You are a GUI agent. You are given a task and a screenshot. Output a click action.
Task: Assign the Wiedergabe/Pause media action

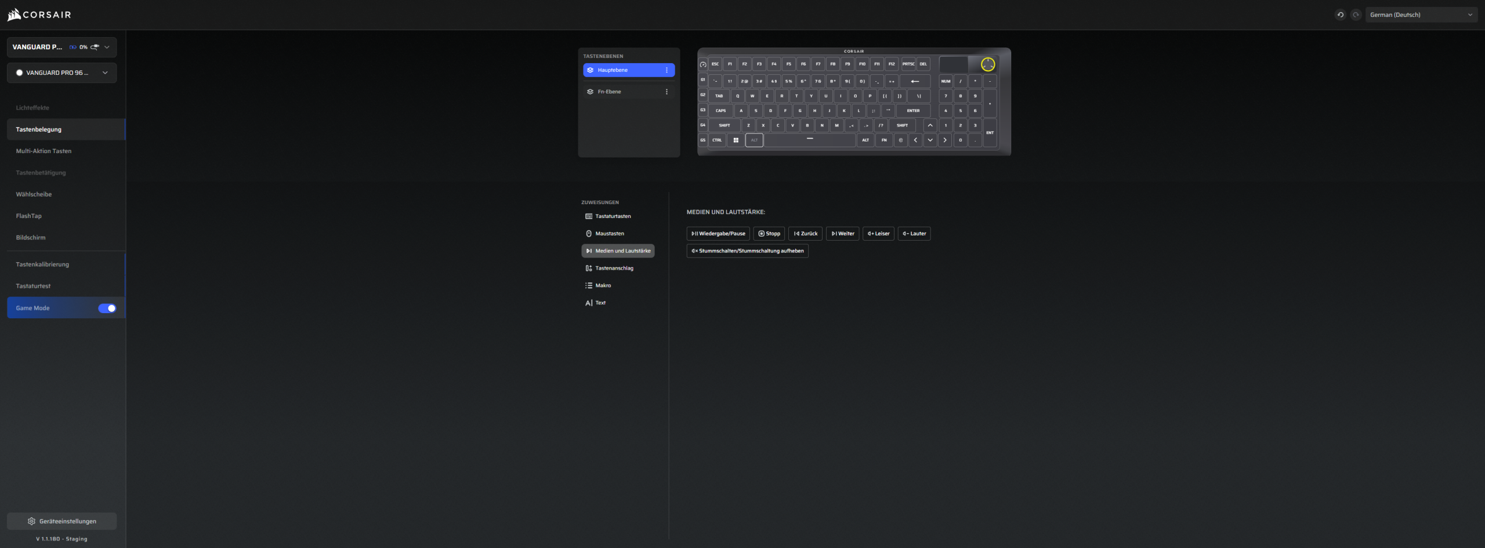coord(718,234)
